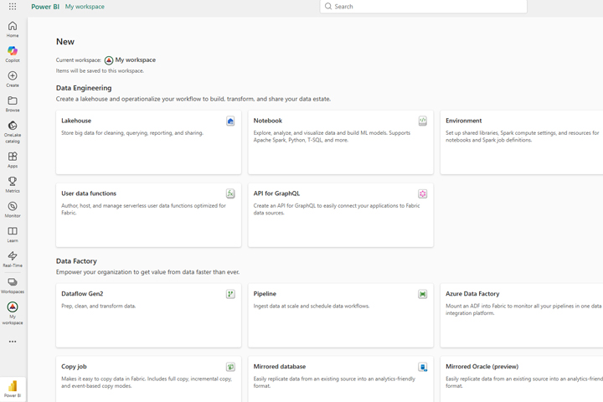Open Real-Time hub in the sidebar
Image resolution: width=603 pixels, height=402 pixels.
13,260
